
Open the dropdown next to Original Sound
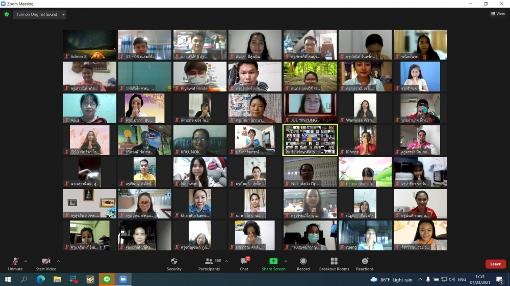(x=64, y=15)
